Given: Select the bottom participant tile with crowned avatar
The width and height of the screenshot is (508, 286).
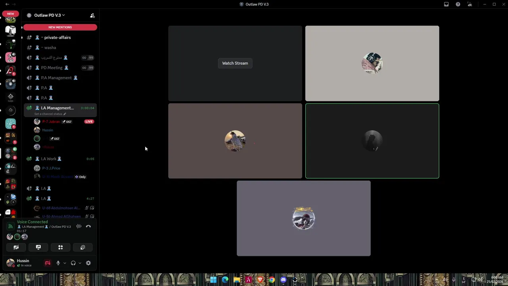Looking at the screenshot, I should 304,218.
